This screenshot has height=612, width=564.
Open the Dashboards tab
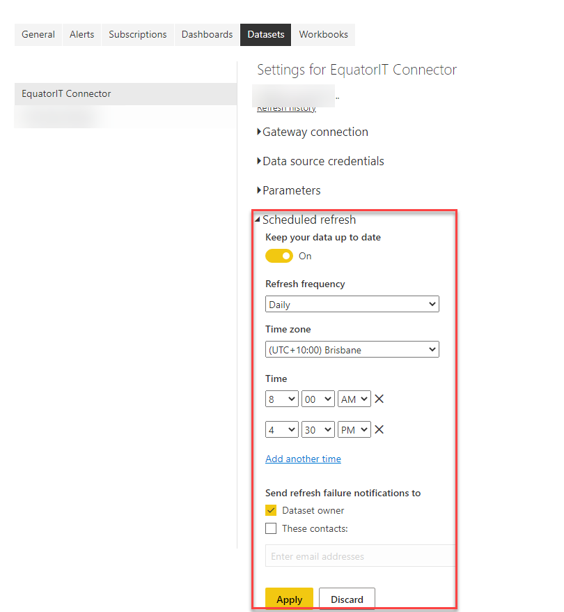207,34
